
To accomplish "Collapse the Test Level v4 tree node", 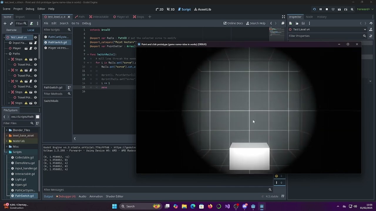I will pyautogui.click(x=4, y=37).
